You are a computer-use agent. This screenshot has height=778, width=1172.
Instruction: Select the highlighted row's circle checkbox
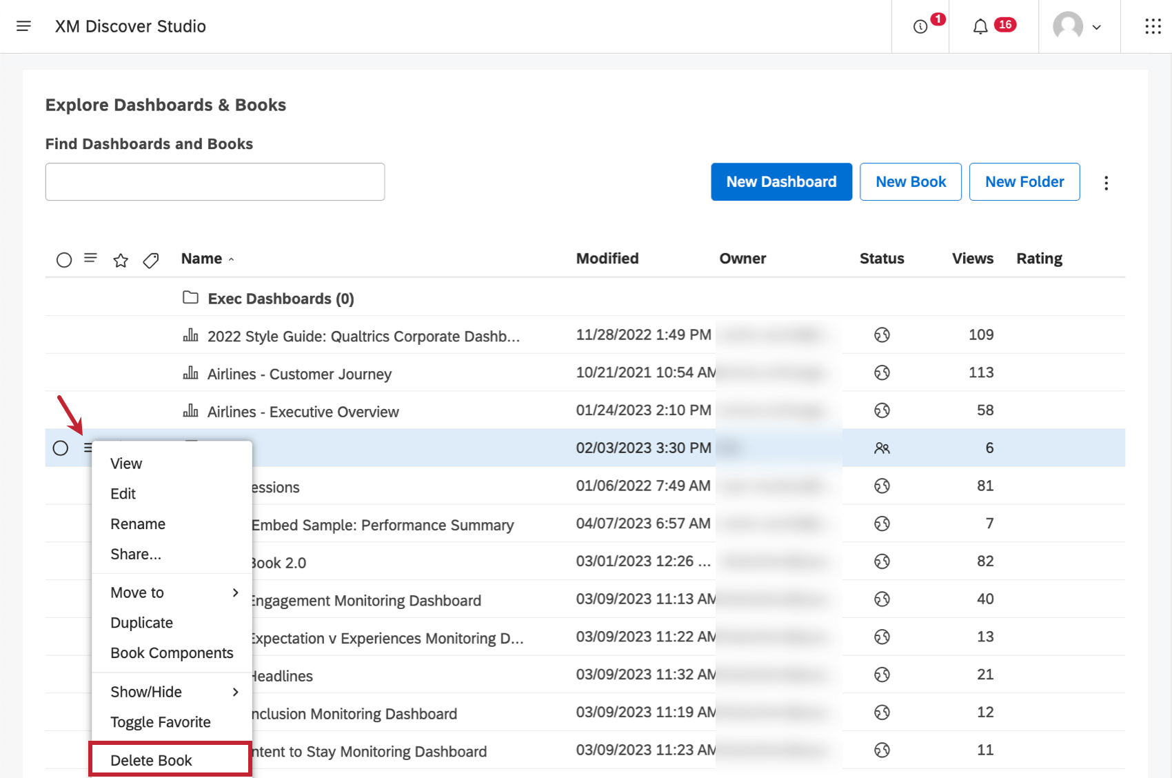(61, 448)
